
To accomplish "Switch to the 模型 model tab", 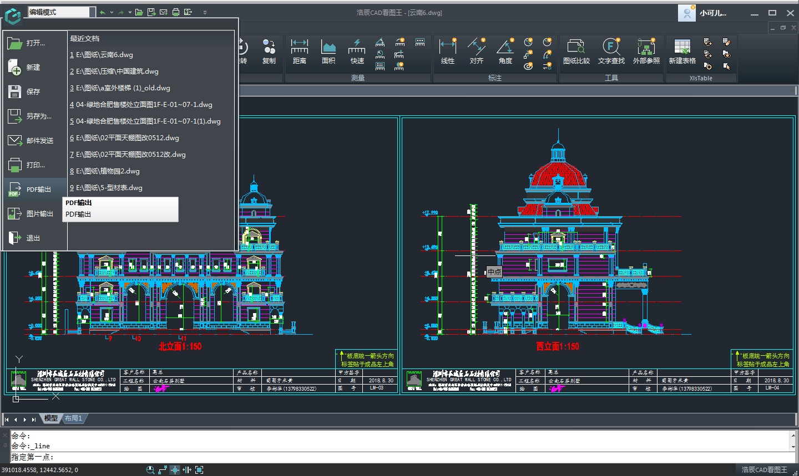I will (51, 418).
